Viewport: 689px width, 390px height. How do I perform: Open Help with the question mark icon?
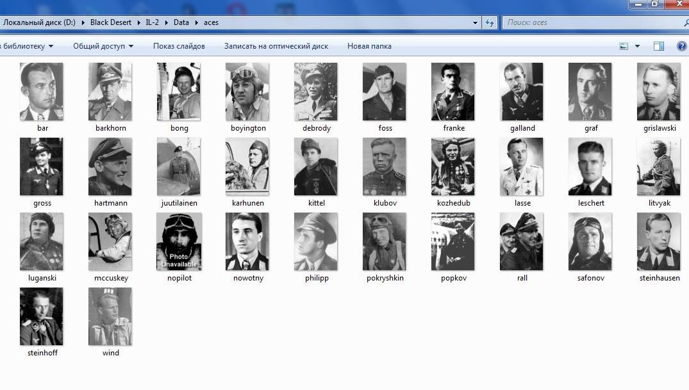pyautogui.click(x=681, y=46)
